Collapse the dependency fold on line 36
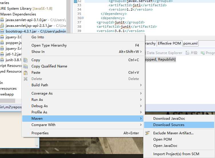The height and width of the screenshot is (158, 215). [x=83, y=18]
